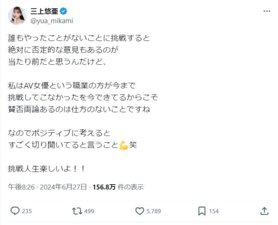Click the flexed bicep emoji
The height and width of the screenshot is (225, 278).
pyautogui.click(x=124, y=145)
